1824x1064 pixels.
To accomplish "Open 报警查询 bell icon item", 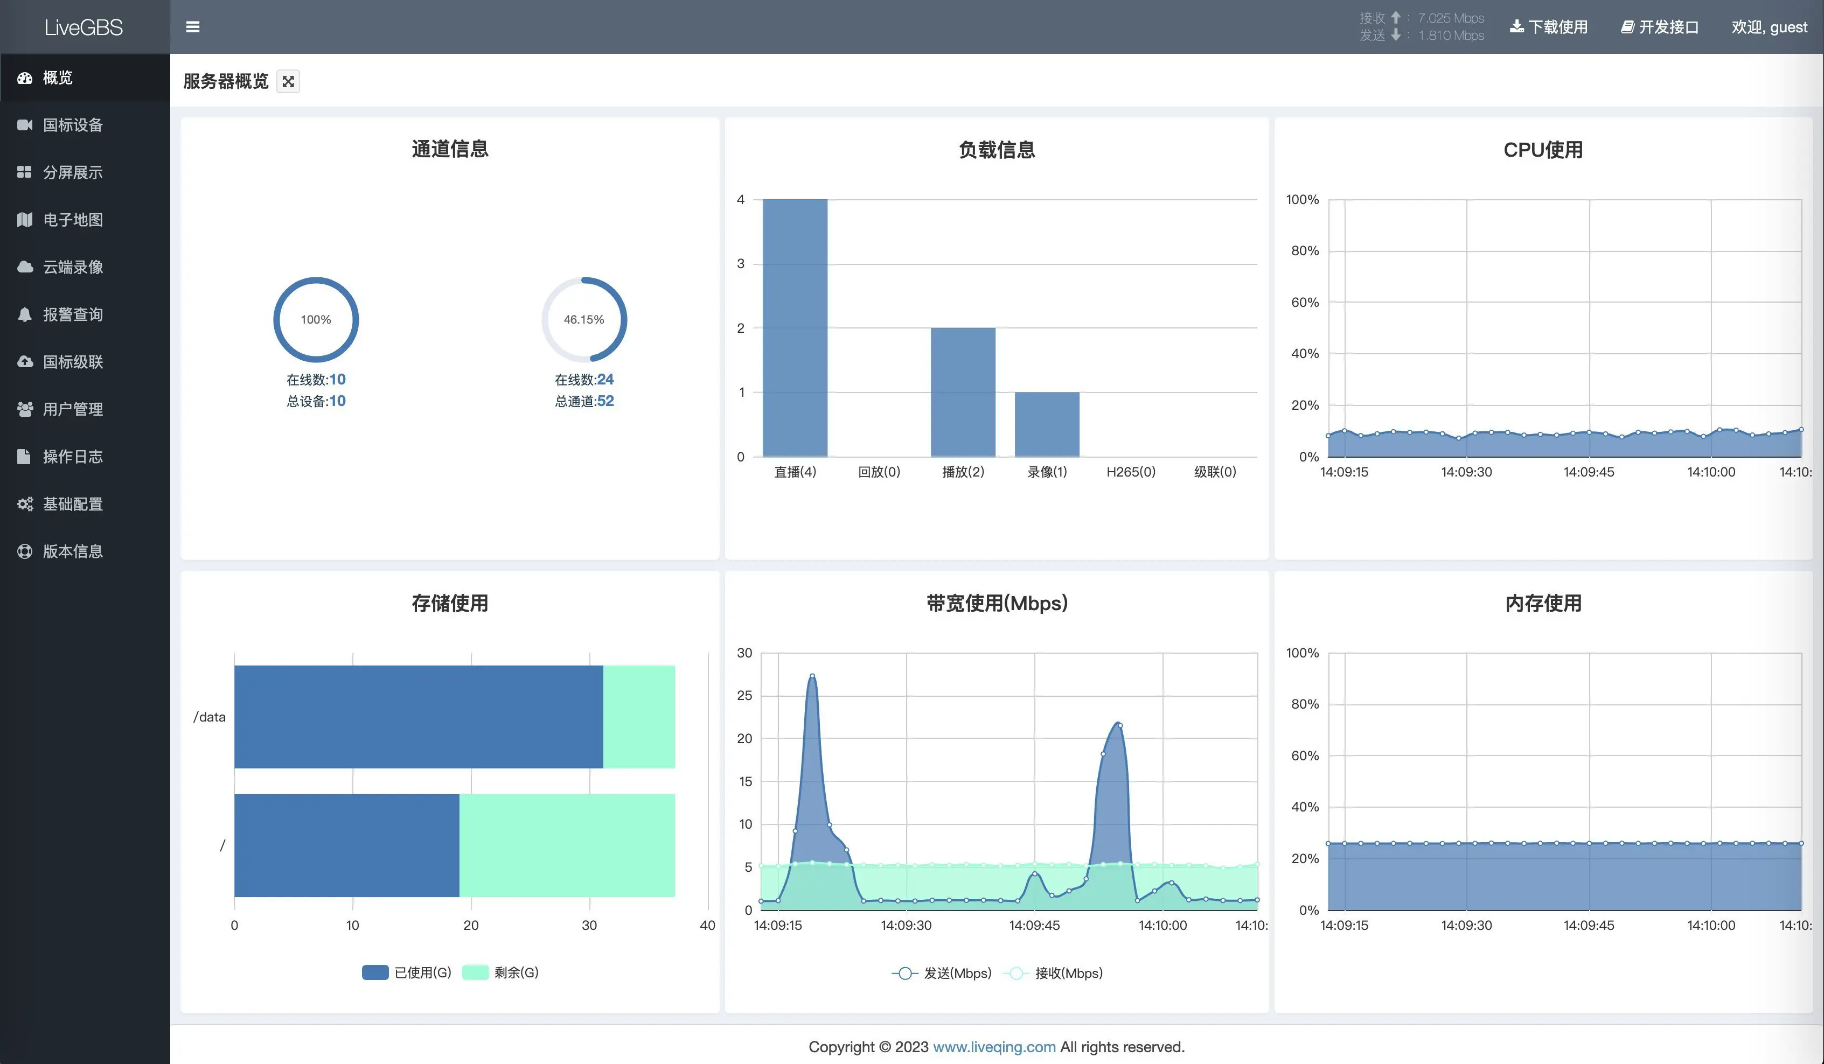I will pos(25,314).
